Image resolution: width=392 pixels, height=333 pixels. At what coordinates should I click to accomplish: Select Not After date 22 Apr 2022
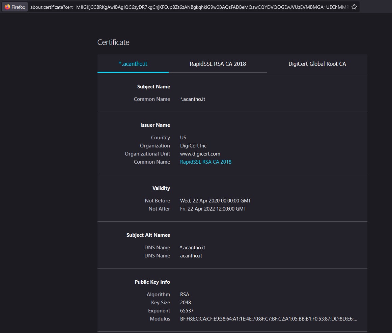click(x=213, y=209)
